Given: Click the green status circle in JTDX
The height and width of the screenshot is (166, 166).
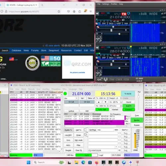Looking at the screenshot, I should tap(65, 94).
